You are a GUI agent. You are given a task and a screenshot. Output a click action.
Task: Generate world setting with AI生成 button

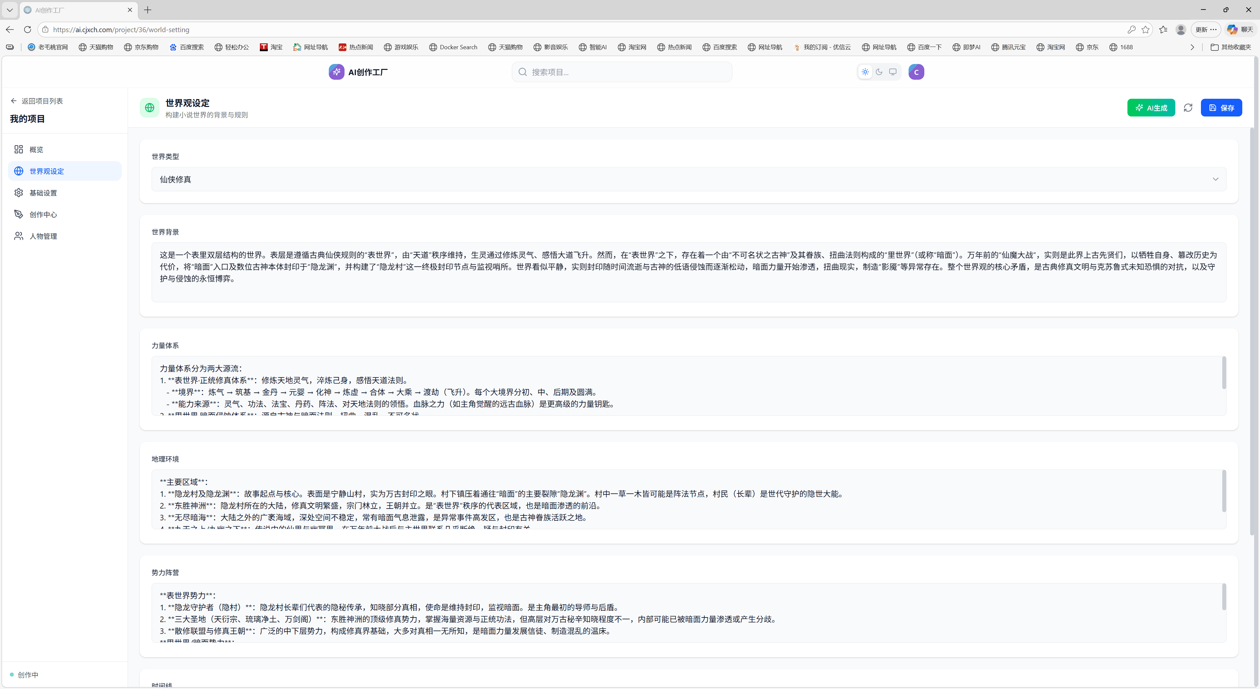(x=1151, y=108)
